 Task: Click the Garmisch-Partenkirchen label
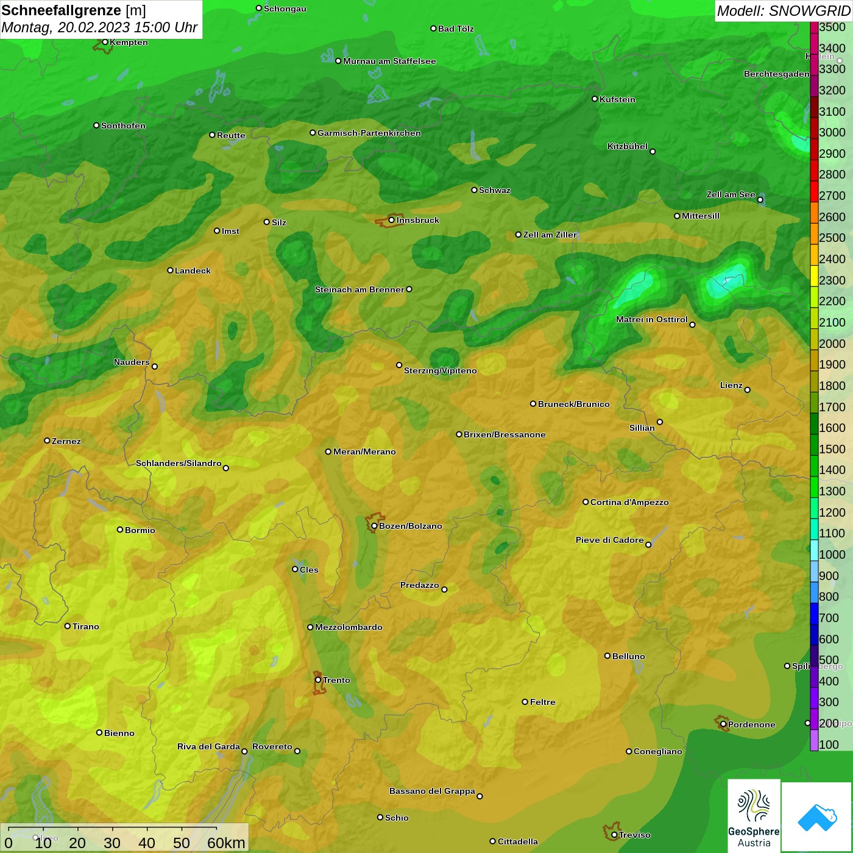(369, 133)
